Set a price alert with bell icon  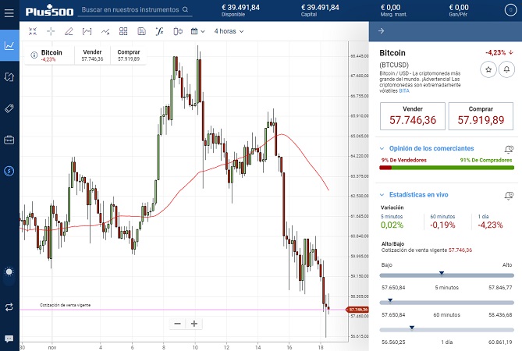tap(506, 69)
